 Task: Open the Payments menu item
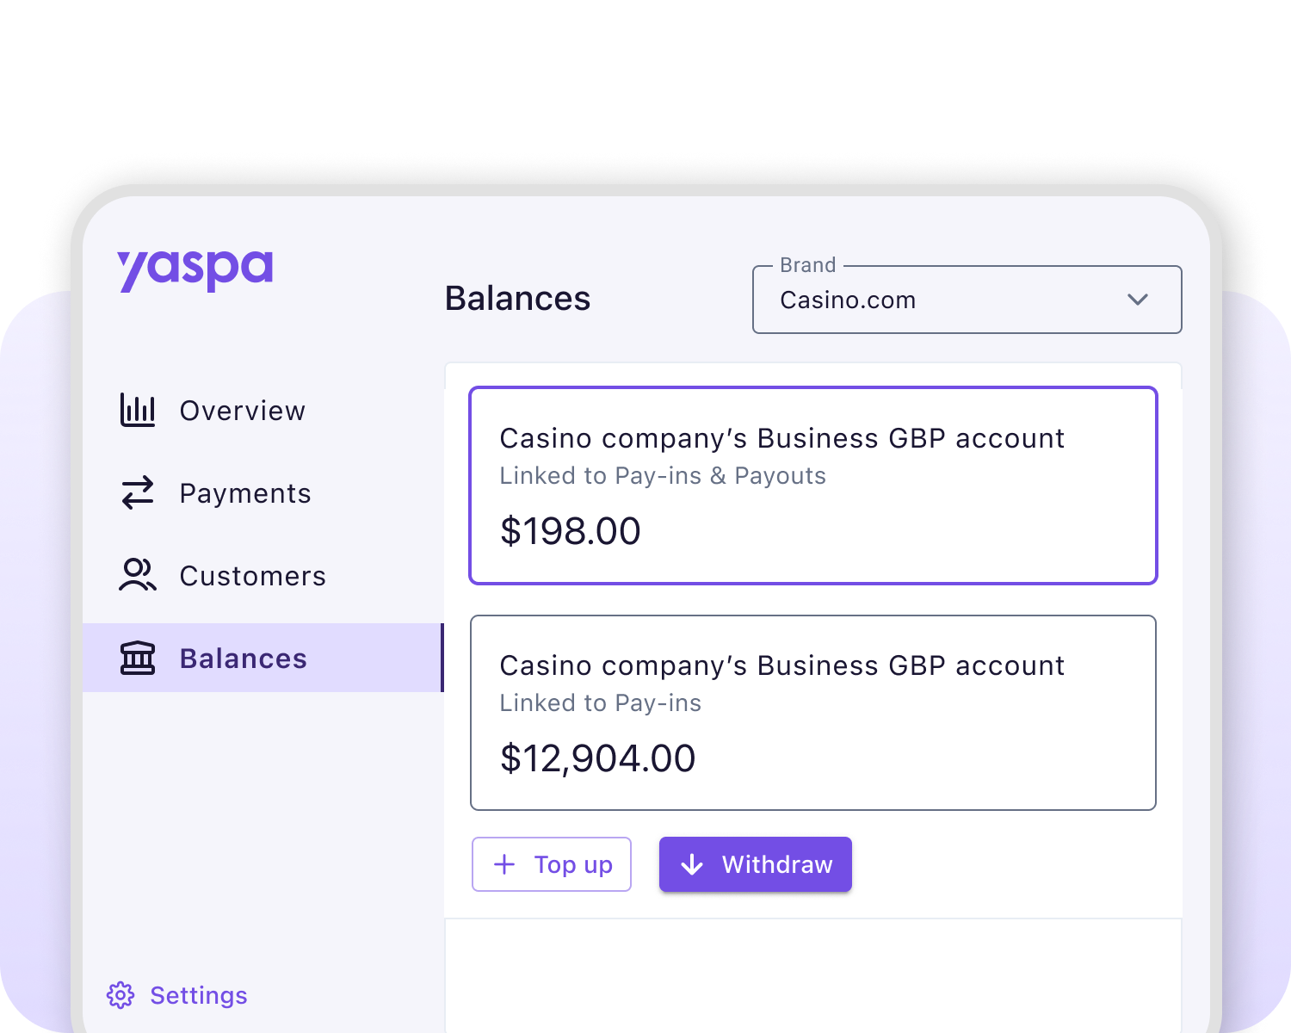coord(245,493)
